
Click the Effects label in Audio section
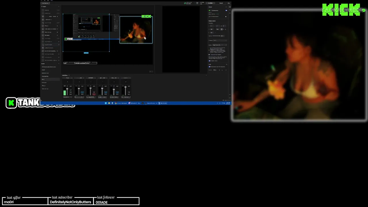pyautogui.click(x=215, y=70)
